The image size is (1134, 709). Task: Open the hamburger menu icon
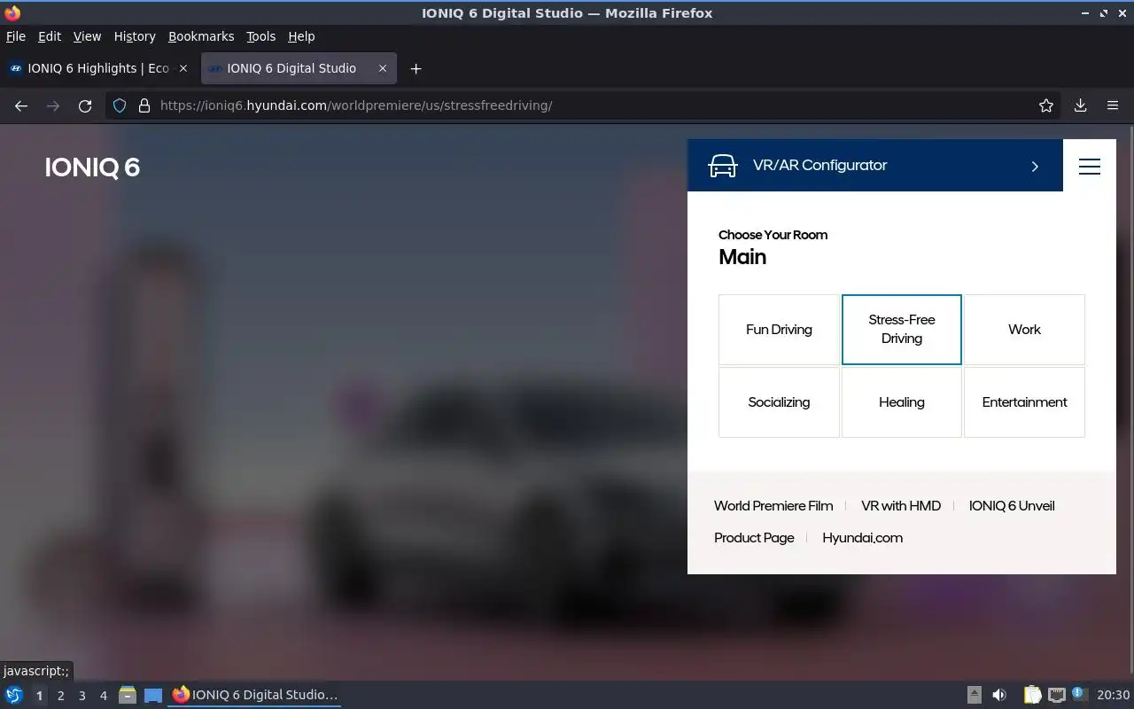(1090, 166)
